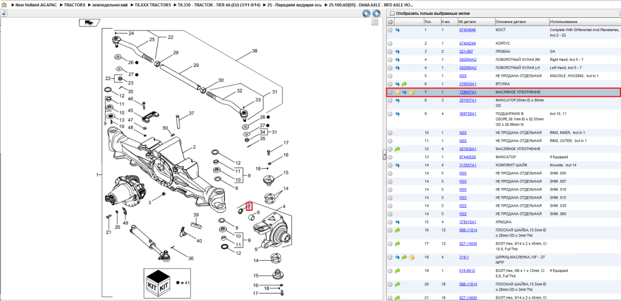Select callout 29 on the tie rod
621x301 pixels.
(x=196, y=65)
